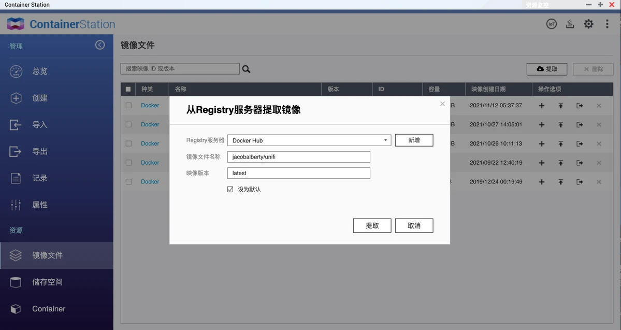This screenshot has height=330, width=621.
Task: Check the second Docker row checkbox
Action: point(128,124)
